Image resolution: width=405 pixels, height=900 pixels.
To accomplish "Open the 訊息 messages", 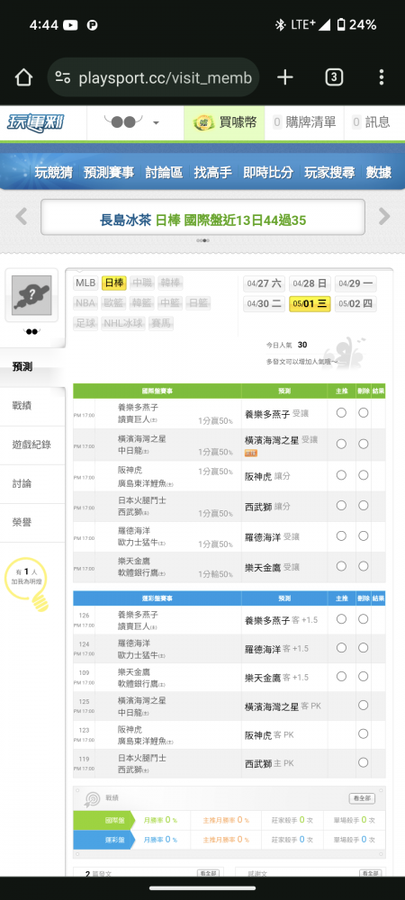I will tap(372, 122).
